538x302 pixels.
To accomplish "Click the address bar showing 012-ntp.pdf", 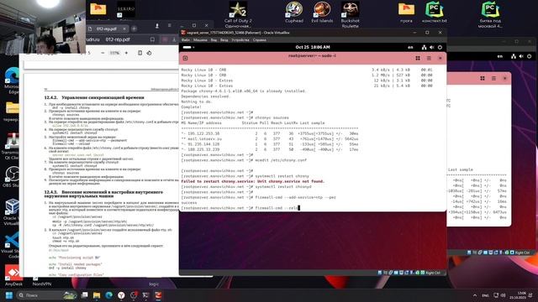I will click(118, 39).
